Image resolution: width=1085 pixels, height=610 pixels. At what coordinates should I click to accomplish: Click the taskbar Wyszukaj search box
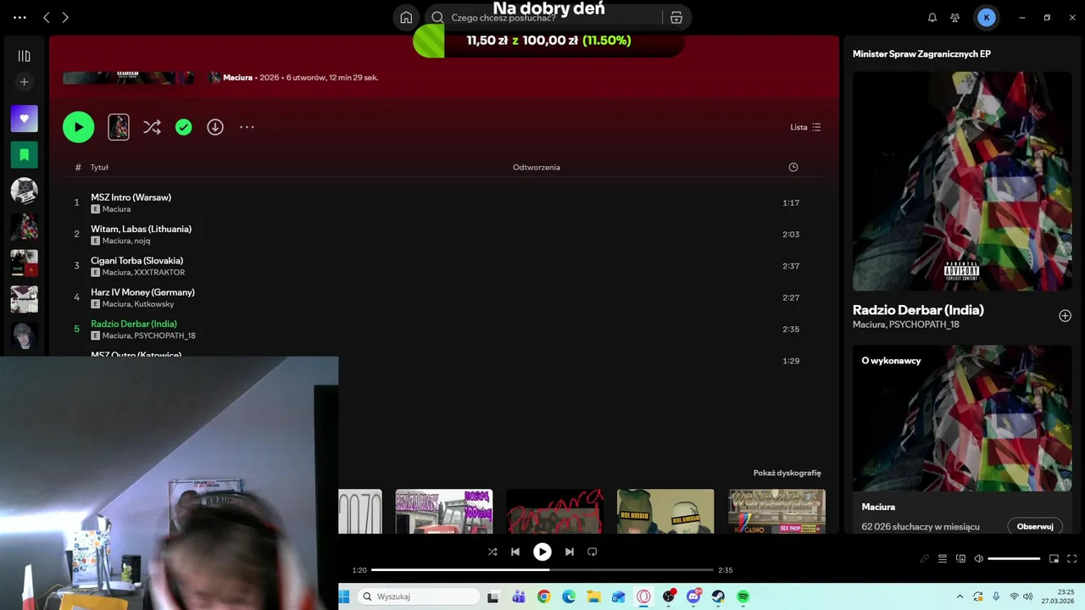(x=419, y=596)
